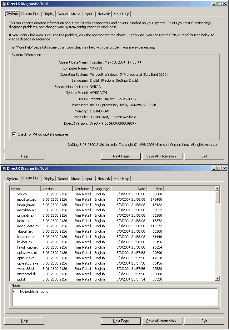Viewport: 229px width, 330px height.
Task: Minimize the window showing System Information
Action: click(x=214, y=4)
